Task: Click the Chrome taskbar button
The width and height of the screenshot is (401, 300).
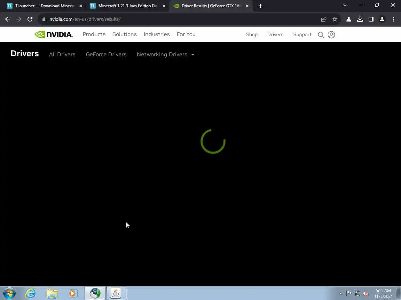Action: click(95, 293)
